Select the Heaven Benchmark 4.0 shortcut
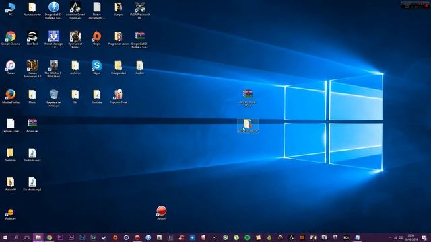 [x=32, y=69]
